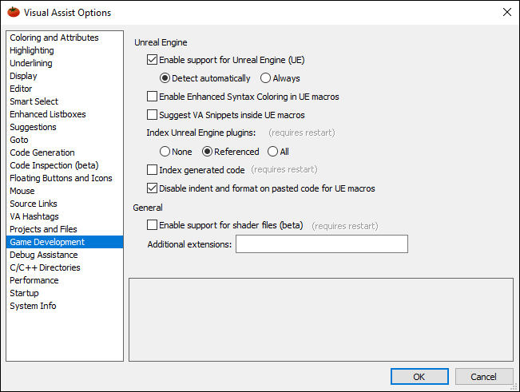Select All for Index Unreal Engine plugins
Screen dimensions: 520x392
[x=273, y=152]
